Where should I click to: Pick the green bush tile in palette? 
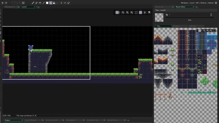(x=205, y=81)
